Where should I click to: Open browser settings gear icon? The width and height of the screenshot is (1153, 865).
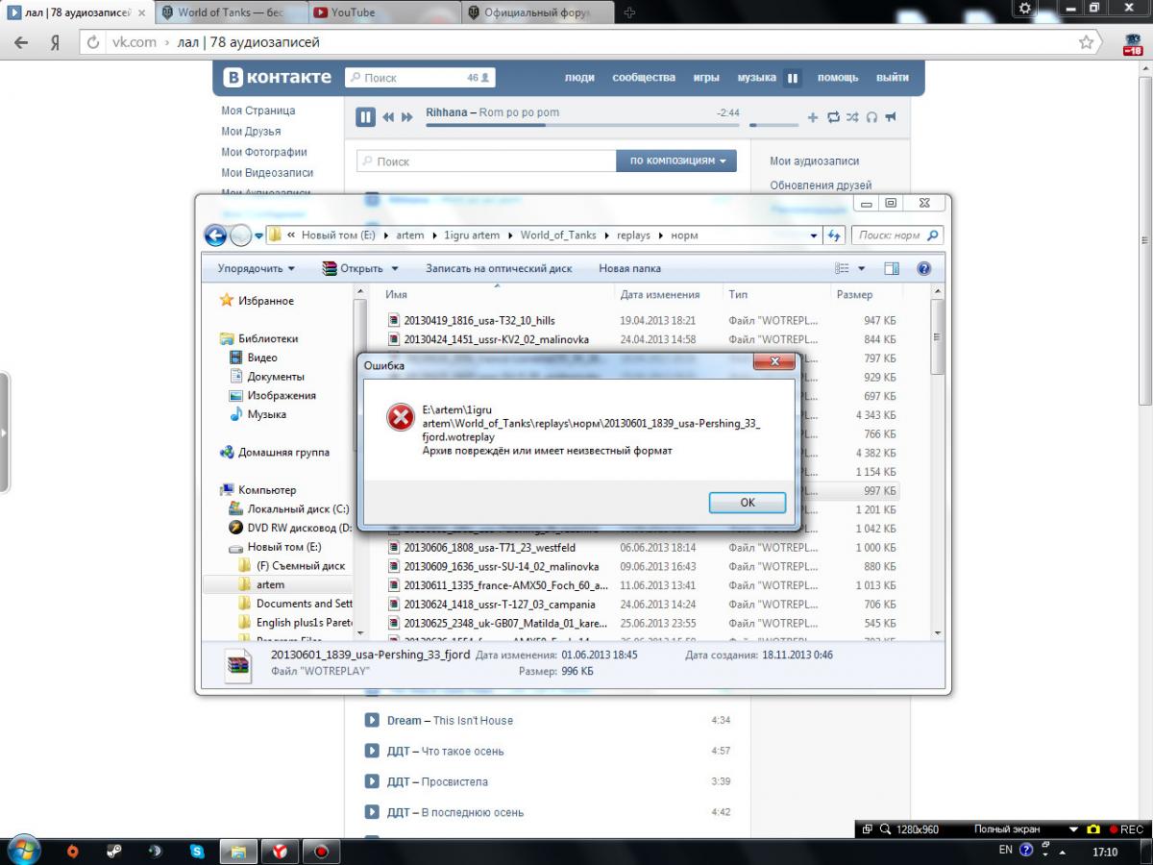[1026, 8]
